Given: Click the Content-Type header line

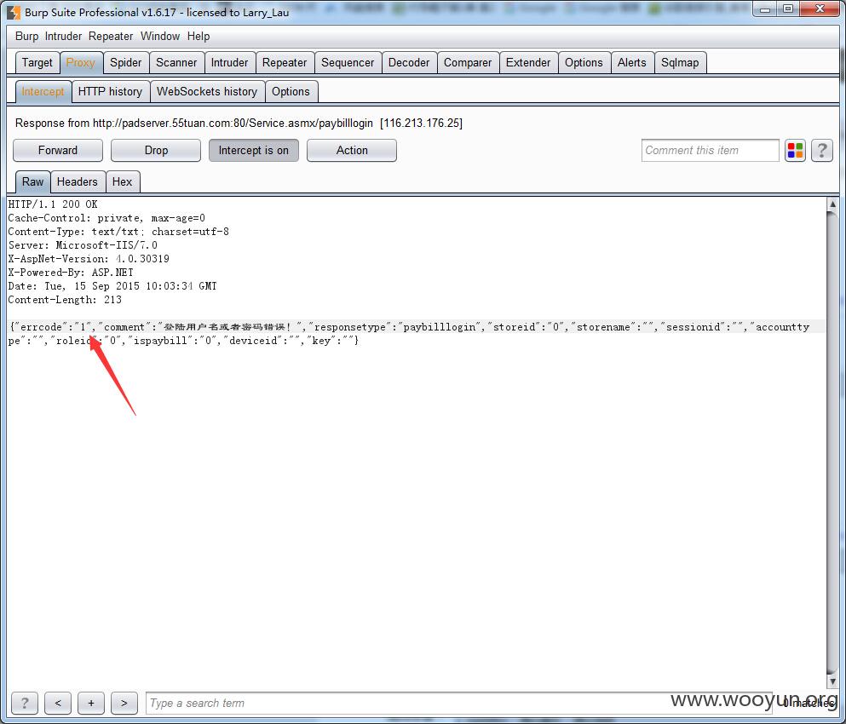Looking at the screenshot, I should click(118, 232).
